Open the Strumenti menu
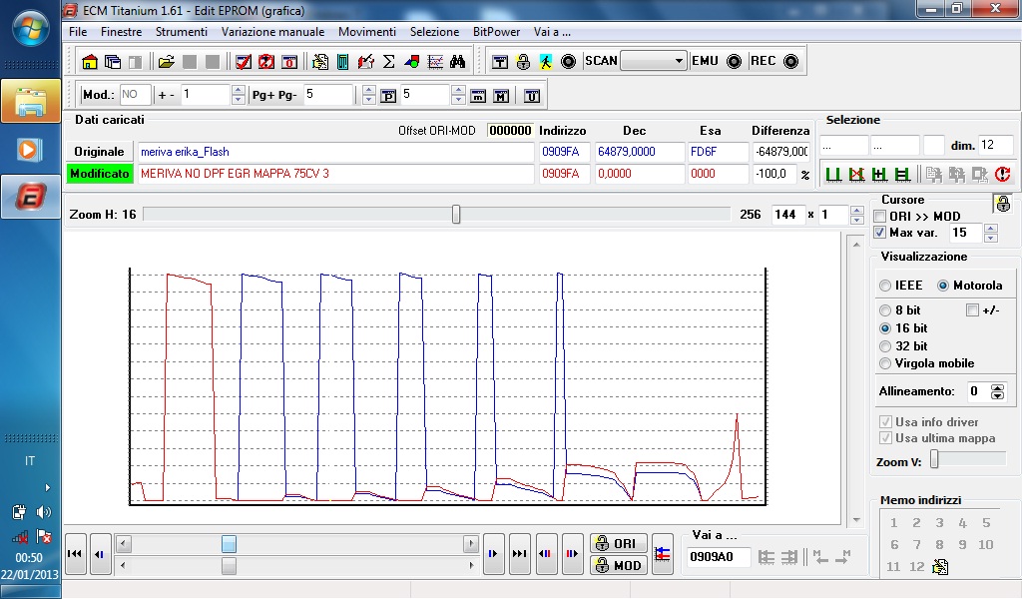The width and height of the screenshot is (1022, 599). point(182,32)
